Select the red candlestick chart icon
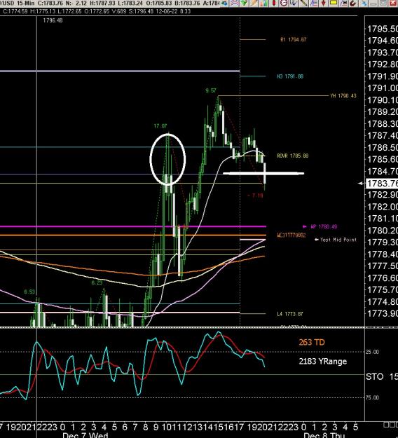This screenshot has width=398, height=438. click(274, 3)
